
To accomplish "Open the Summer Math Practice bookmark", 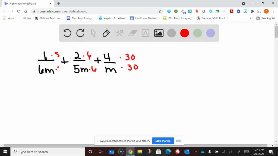I will (x=212, y=18).
